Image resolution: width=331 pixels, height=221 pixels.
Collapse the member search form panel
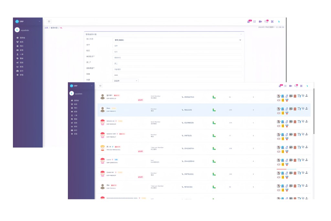241,34
